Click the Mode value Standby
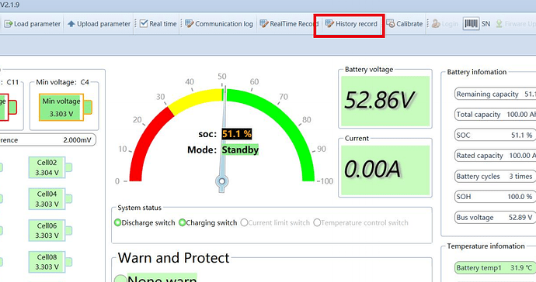This screenshot has width=536, height=282. (240, 150)
